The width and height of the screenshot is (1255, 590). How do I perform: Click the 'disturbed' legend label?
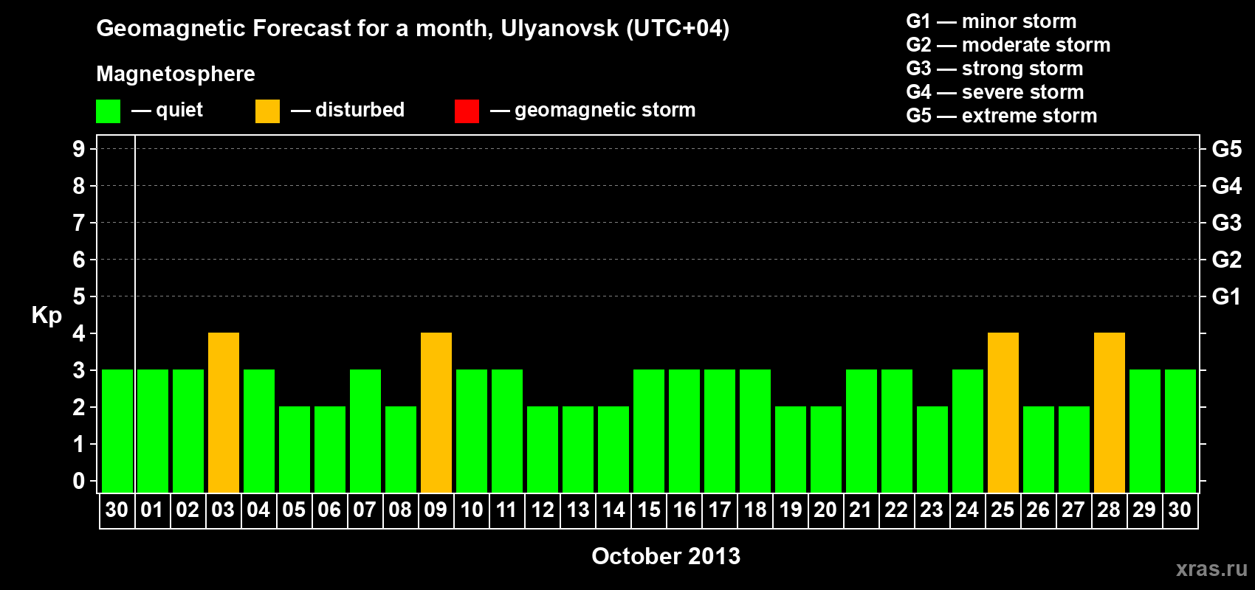point(360,110)
